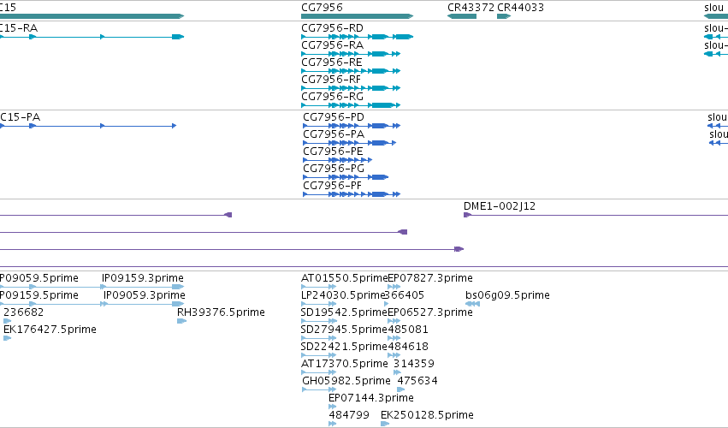Click the IP09059.3prime EST label
This screenshot has height=428, width=728.
coord(145,295)
